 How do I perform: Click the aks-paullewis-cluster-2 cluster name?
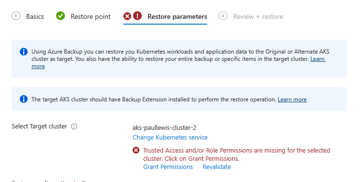[165, 128]
